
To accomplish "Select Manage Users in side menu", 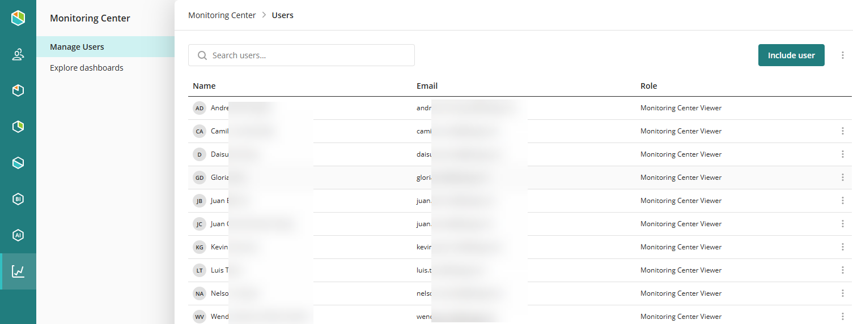I will [105, 47].
